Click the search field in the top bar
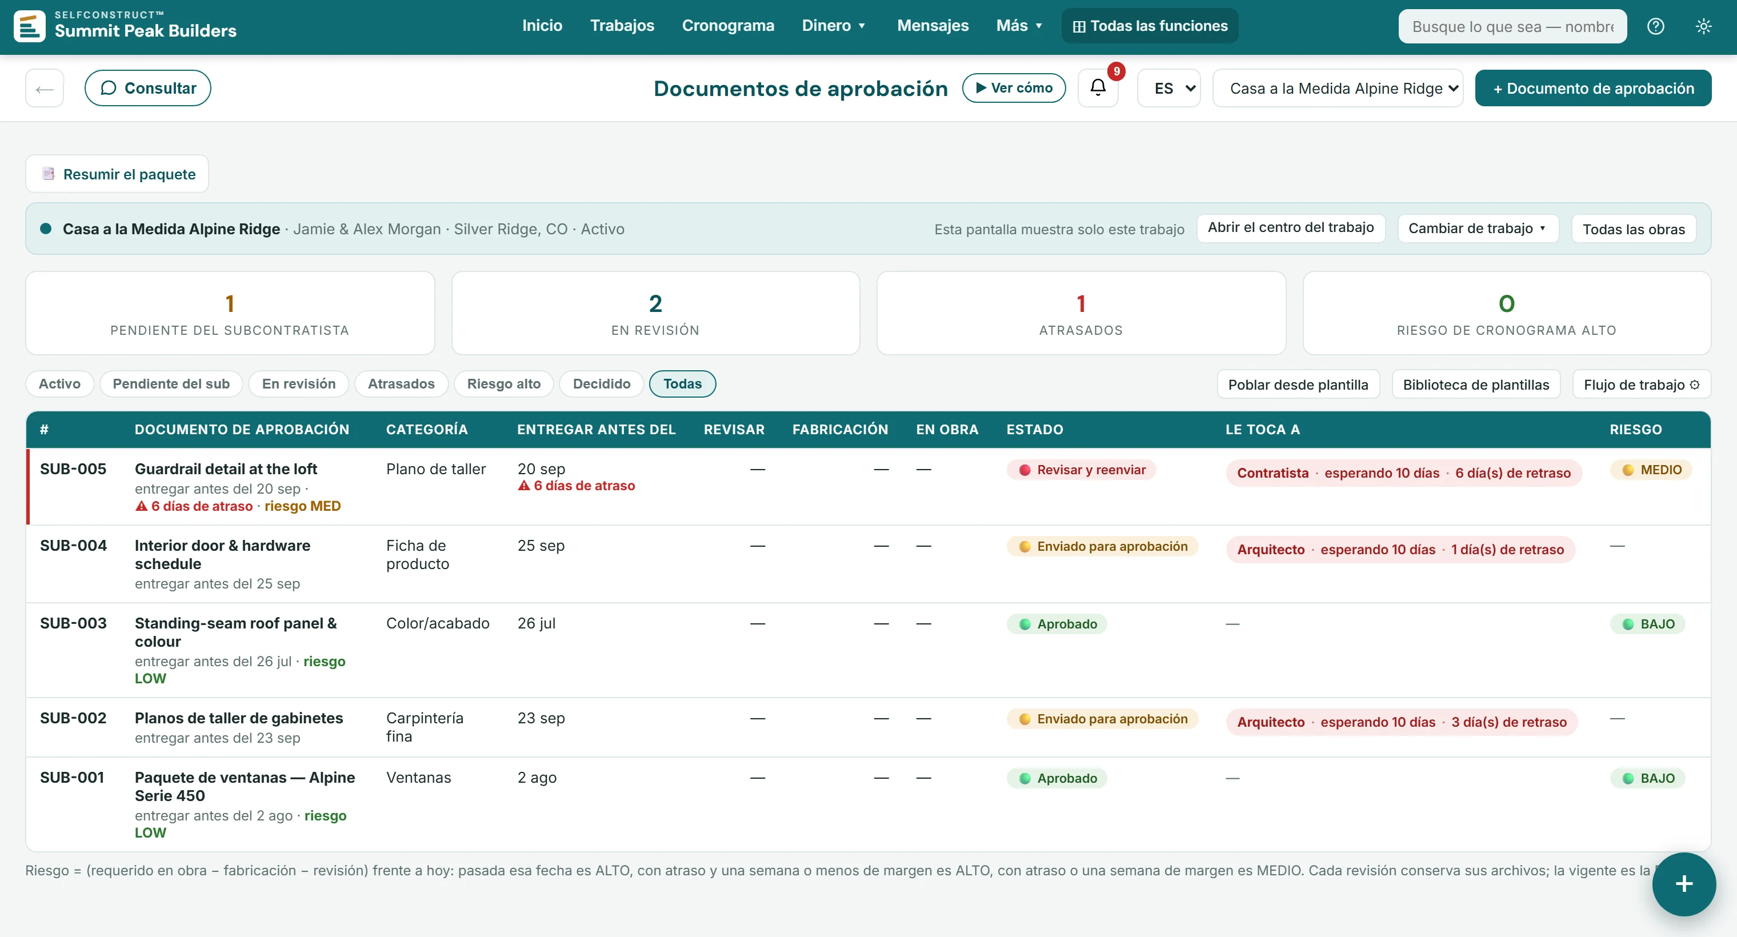 (1512, 26)
